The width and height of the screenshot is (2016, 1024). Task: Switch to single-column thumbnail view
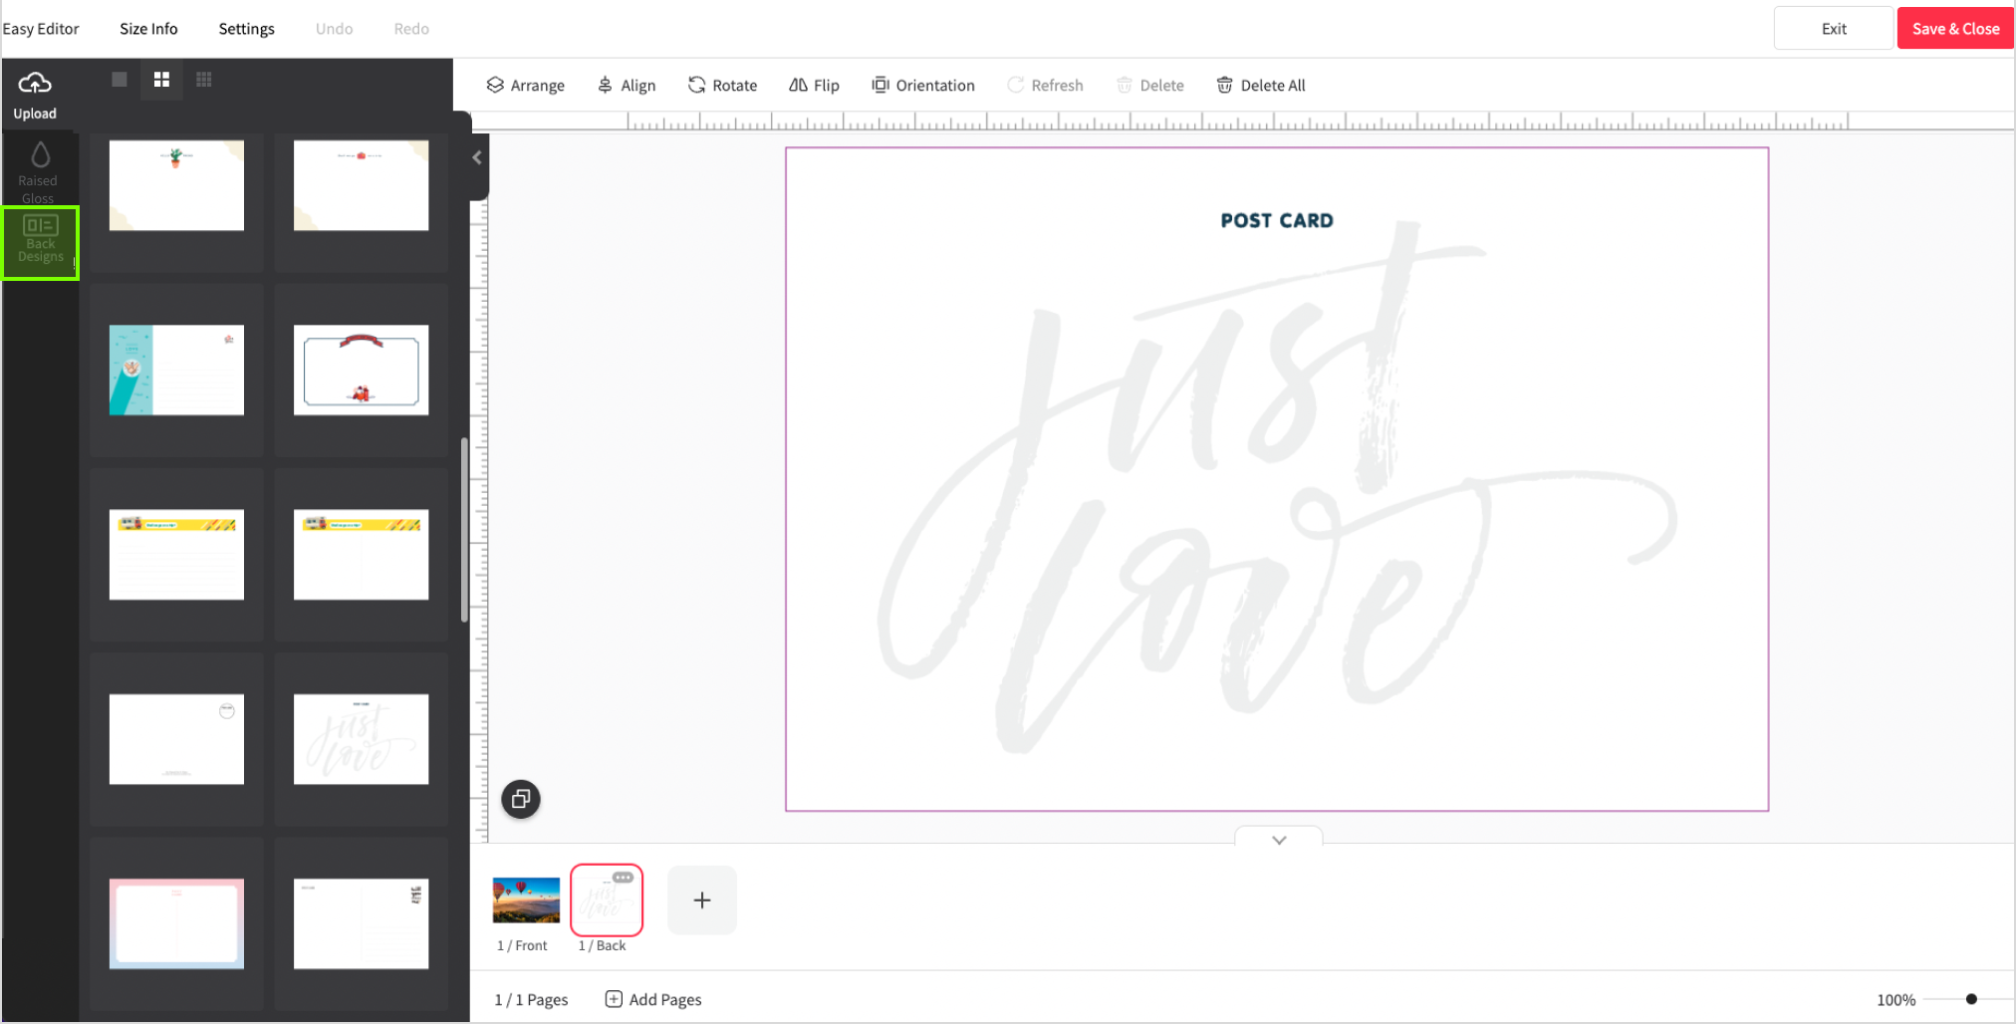point(120,80)
